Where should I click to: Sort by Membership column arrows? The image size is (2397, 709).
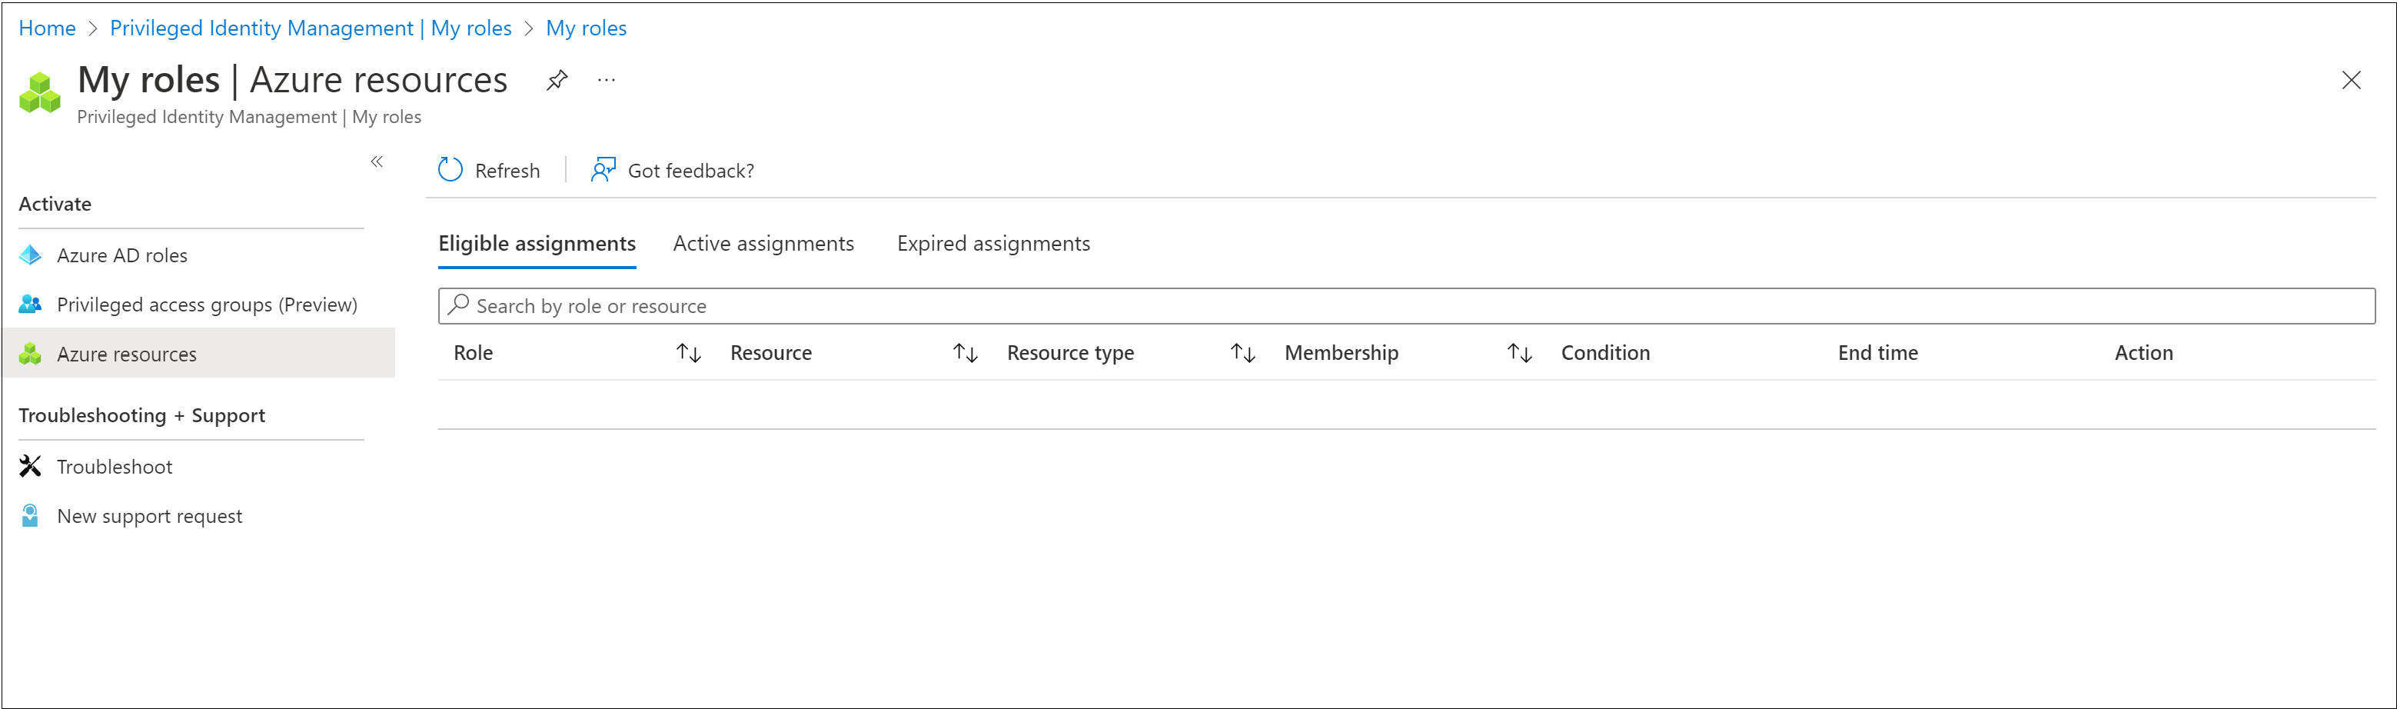pyautogui.click(x=1520, y=353)
